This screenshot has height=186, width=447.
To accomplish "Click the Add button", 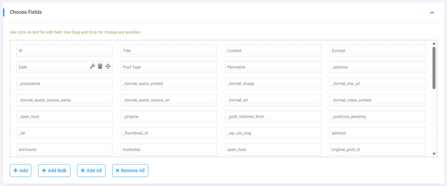I will 20,171.
